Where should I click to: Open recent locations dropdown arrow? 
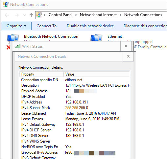point(24,15)
